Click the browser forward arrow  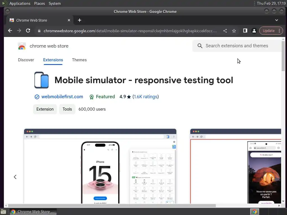pos(19,31)
